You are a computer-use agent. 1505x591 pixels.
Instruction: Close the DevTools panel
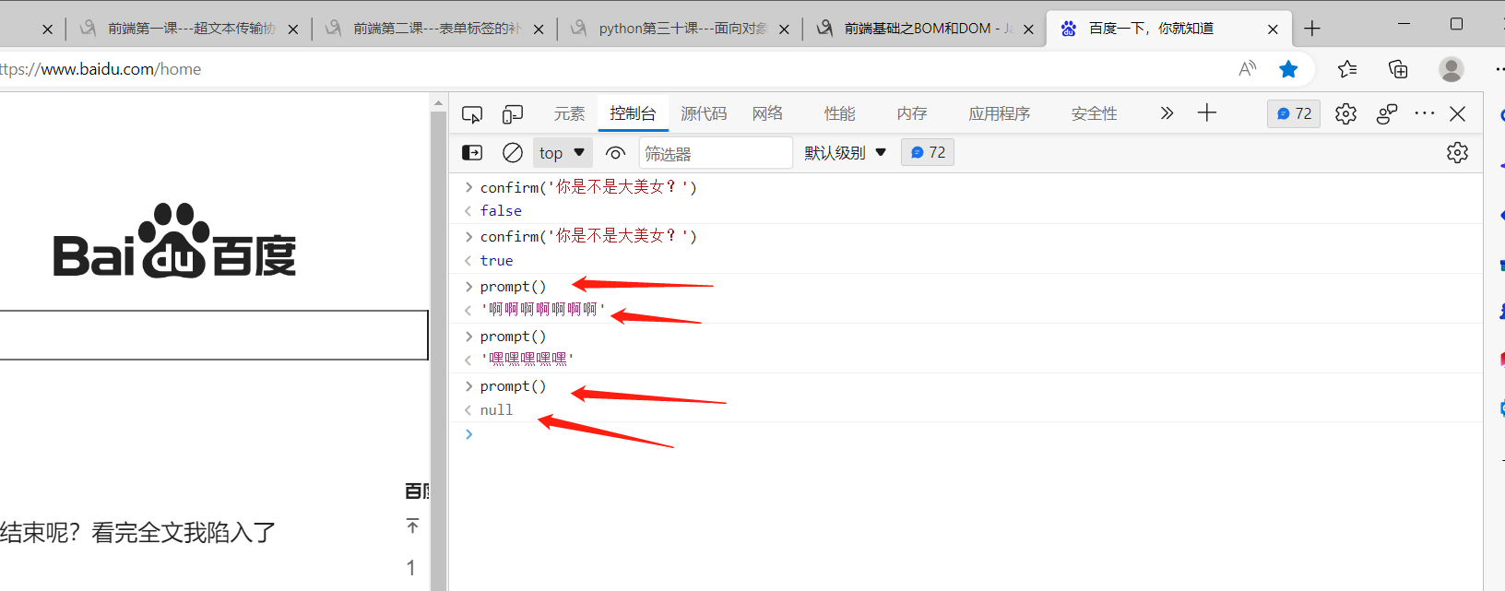[1458, 113]
